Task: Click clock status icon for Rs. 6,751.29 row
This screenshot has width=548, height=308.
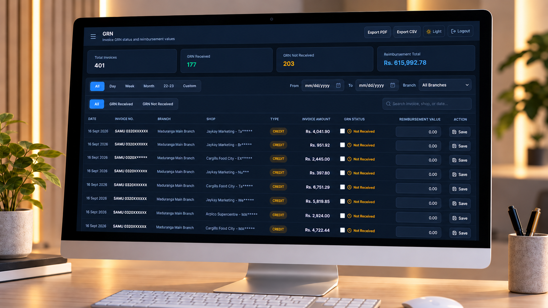Action: [x=349, y=187]
